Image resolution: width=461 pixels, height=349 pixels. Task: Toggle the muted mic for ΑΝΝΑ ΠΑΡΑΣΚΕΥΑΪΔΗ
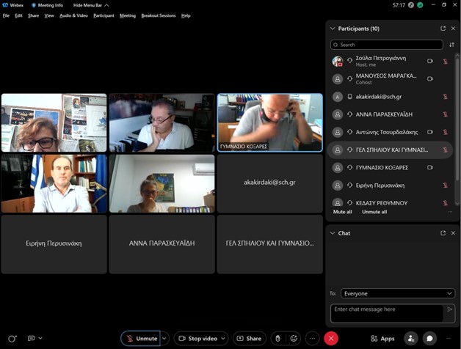click(x=445, y=114)
